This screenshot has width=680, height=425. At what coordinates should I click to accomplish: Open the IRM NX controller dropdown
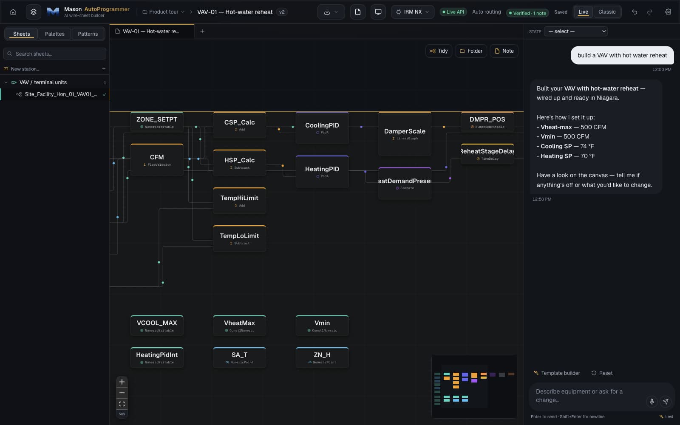[x=412, y=12]
